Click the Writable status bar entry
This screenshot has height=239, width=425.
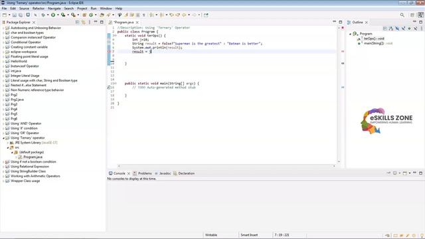[211, 235]
